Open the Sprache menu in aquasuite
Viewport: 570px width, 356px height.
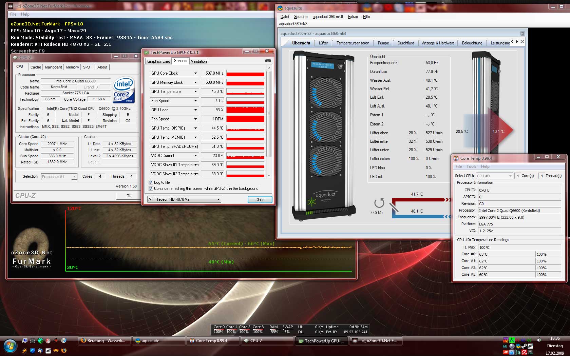pos(301,17)
